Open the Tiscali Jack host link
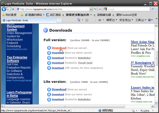The height and width of the screenshot is (113, 159). tap(85, 63)
